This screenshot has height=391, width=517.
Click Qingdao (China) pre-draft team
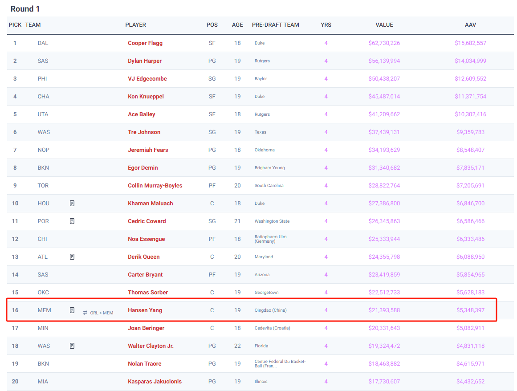[270, 310]
